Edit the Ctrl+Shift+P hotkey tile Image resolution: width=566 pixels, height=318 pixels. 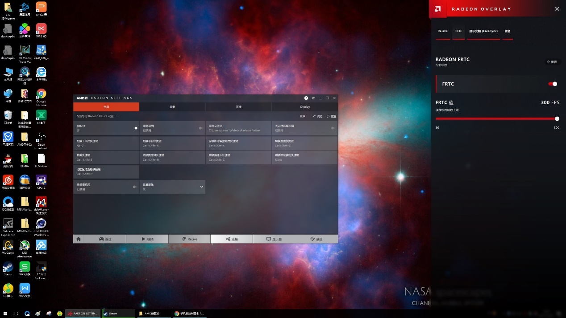[x=106, y=171]
